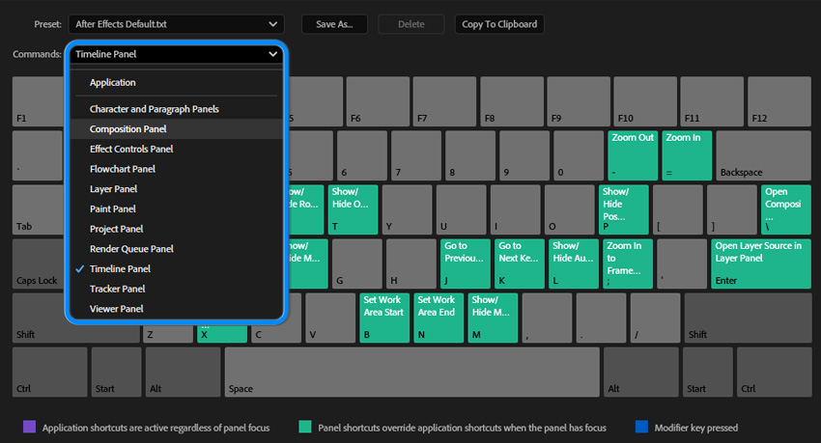This screenshot has height=443, width=821.
Task: Click the Caps Lock key
Action: click(x=38, y=263)
